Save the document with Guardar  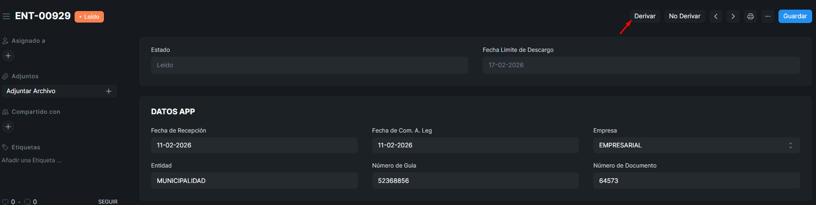pos(795,16)
